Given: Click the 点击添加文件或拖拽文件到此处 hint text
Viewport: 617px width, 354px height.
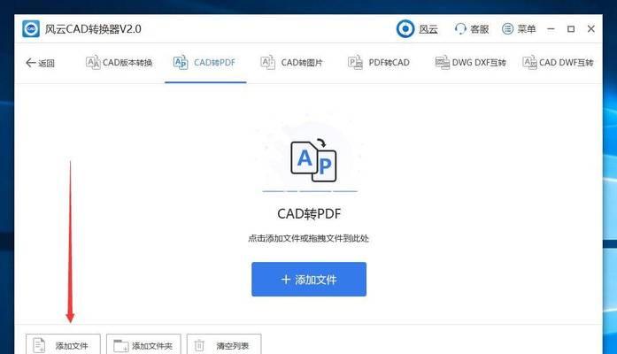Looking at the screenshot, I should pyautogui.click(x=308, y=238).
